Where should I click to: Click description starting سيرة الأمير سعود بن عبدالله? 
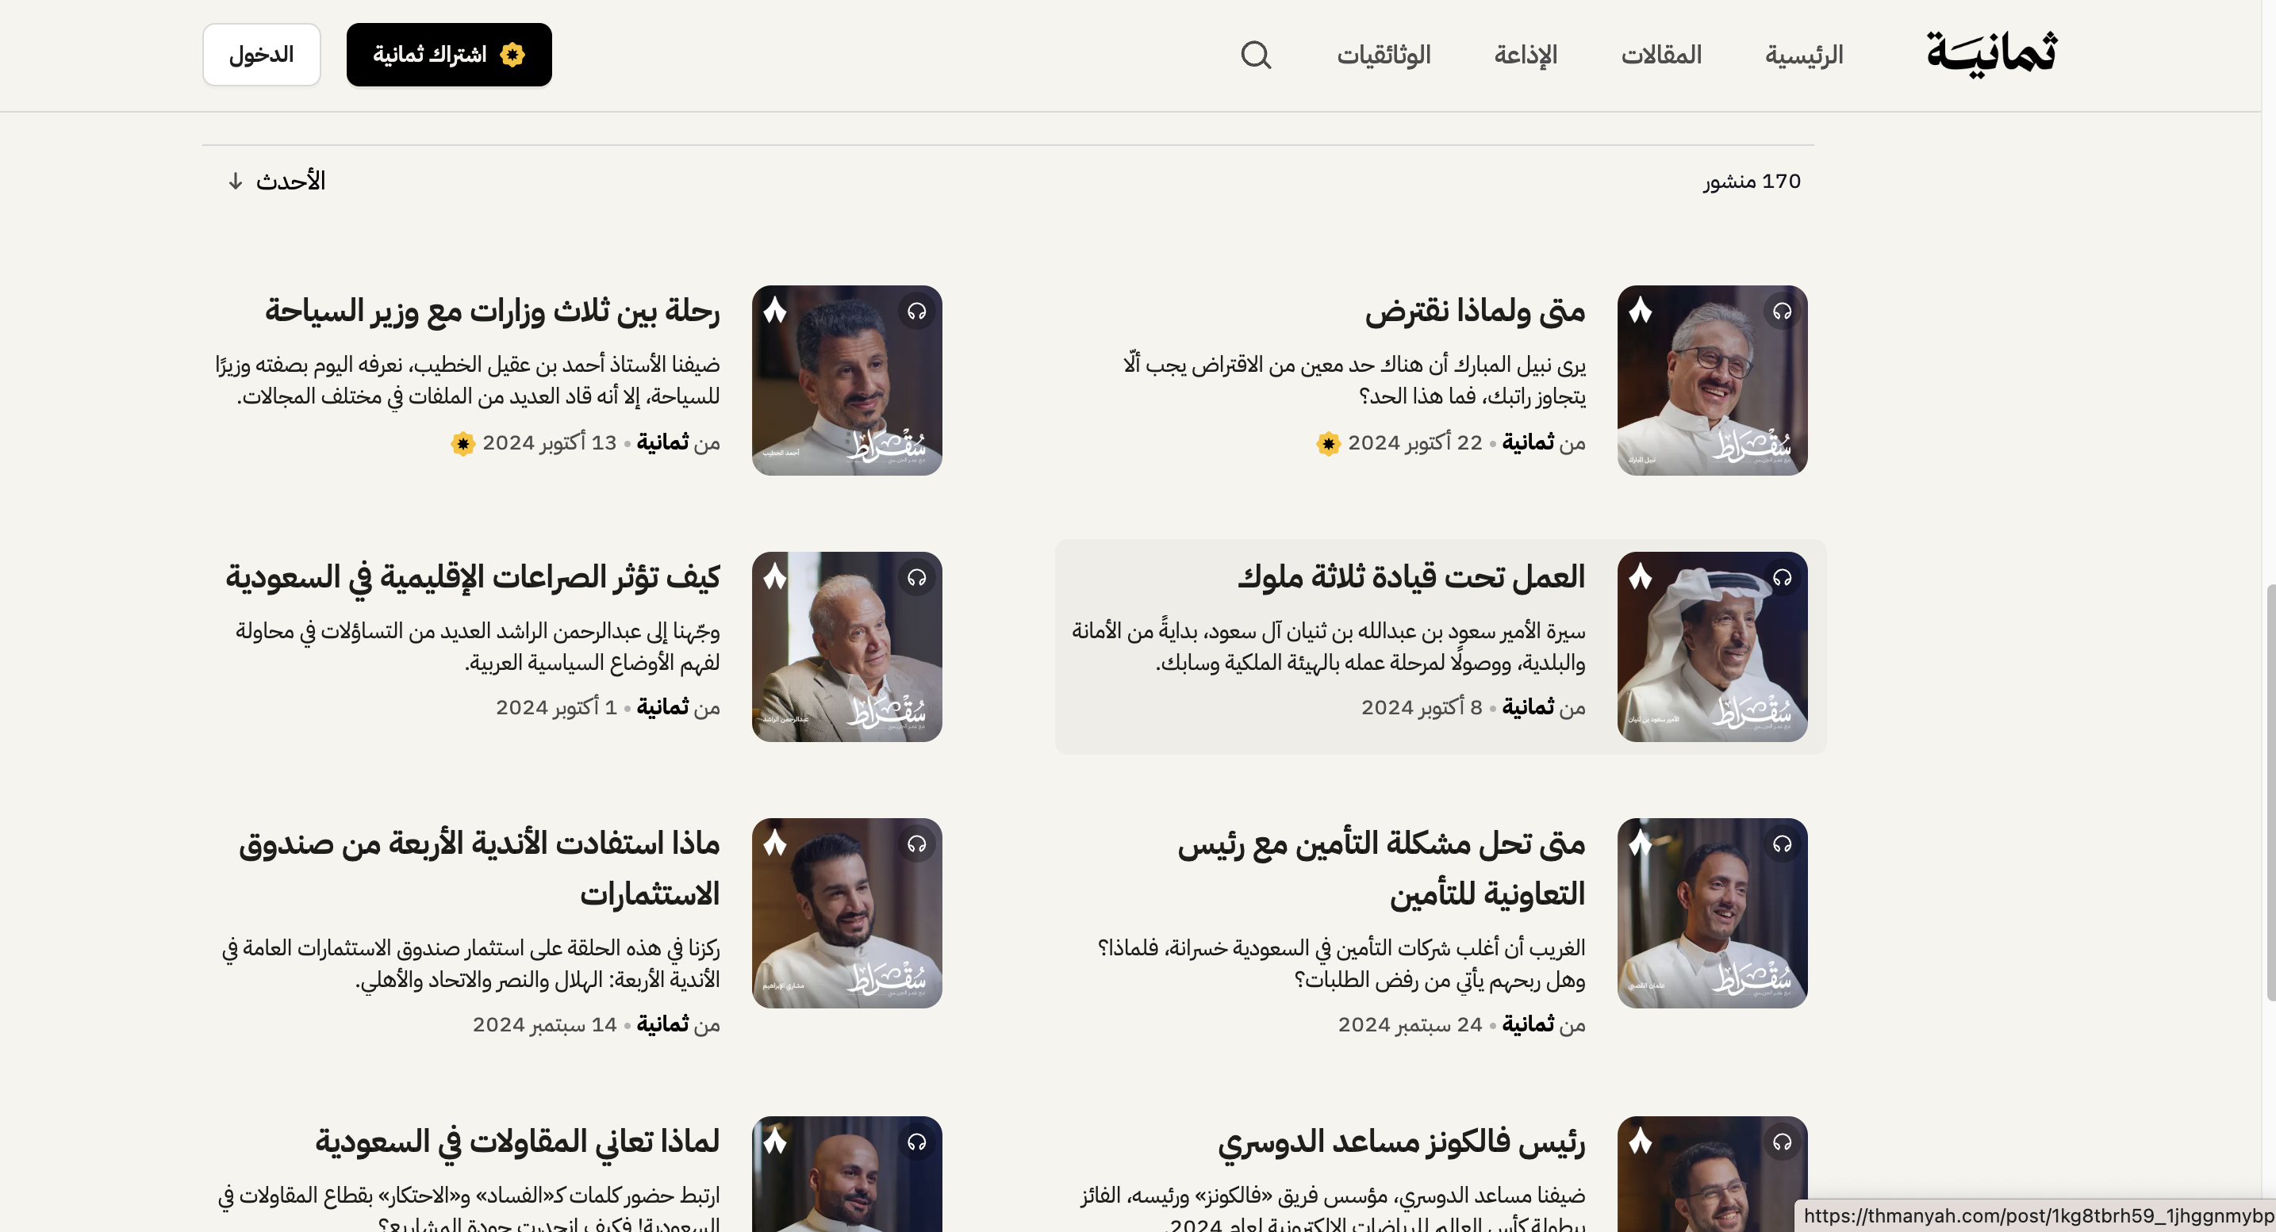[1329, 646]
